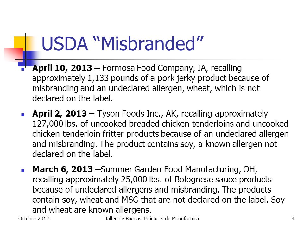Select the bold date April 2, 2013
The image size is (304, 228).
point(59,114)
